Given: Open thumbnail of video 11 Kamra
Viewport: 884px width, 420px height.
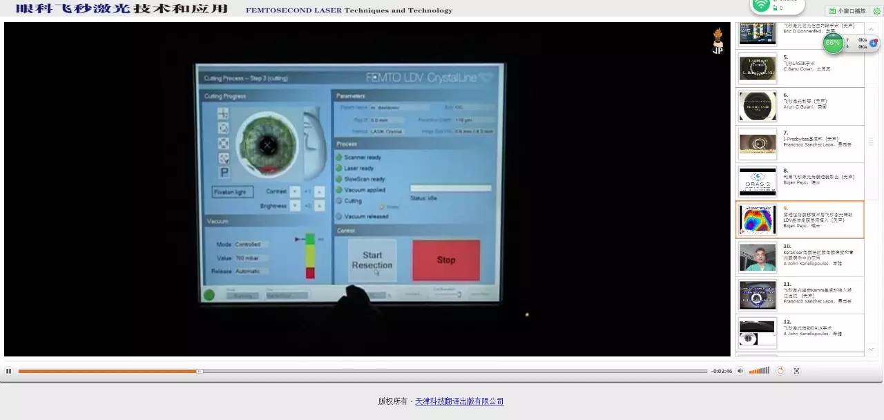Looking at the screenshot, I should 758,295.
